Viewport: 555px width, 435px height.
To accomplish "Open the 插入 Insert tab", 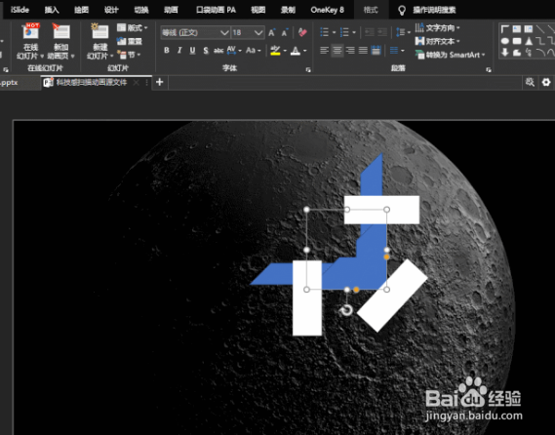I will tap(52, 10).
